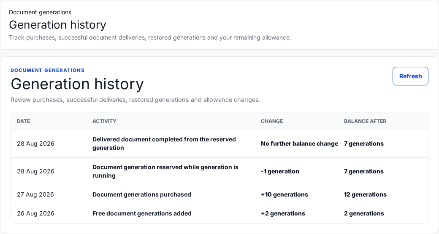
Task: Click balance in 'No further balance change' row
Action: pos(364,144)
